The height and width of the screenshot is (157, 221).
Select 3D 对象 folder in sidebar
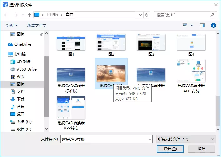23,62
